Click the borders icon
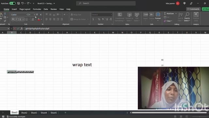The height and width of the screenshot is (118, 209). [26, 19]
